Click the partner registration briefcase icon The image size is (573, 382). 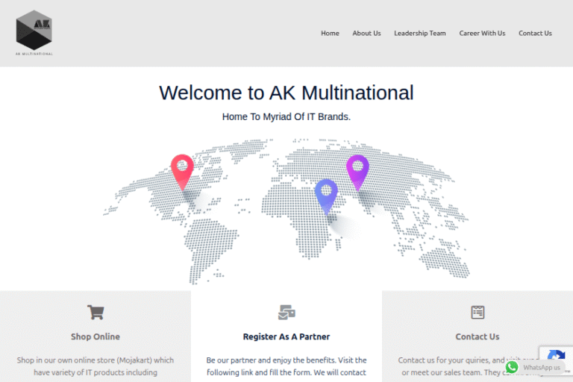point(286,312)
